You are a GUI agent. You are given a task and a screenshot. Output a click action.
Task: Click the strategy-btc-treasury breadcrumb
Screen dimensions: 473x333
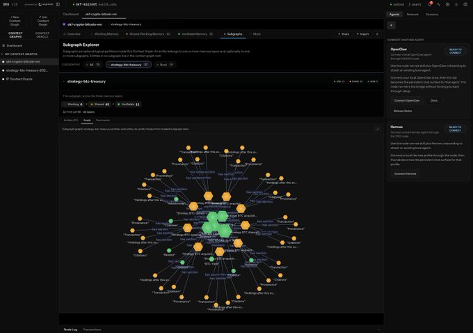[125, 24]
